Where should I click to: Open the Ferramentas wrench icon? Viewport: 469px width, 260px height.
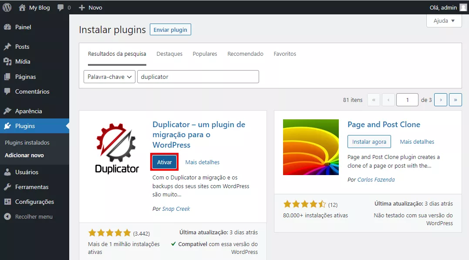7,187
